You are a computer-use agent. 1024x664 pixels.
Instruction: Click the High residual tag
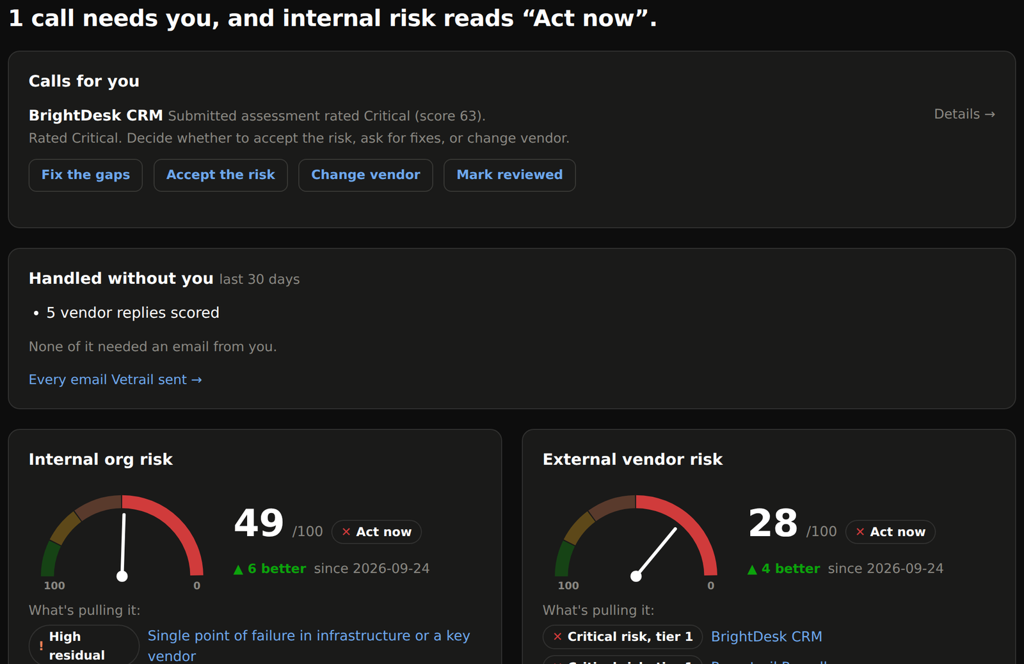[84, 645]
